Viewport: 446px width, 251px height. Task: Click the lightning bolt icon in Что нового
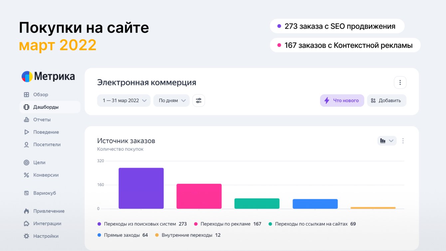pyautogui.click(x=327, y=101)
